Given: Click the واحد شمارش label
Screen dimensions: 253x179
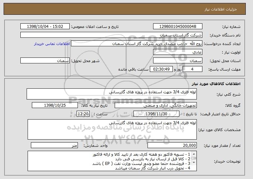Looking at the screenshot, I should click(95, 145).
